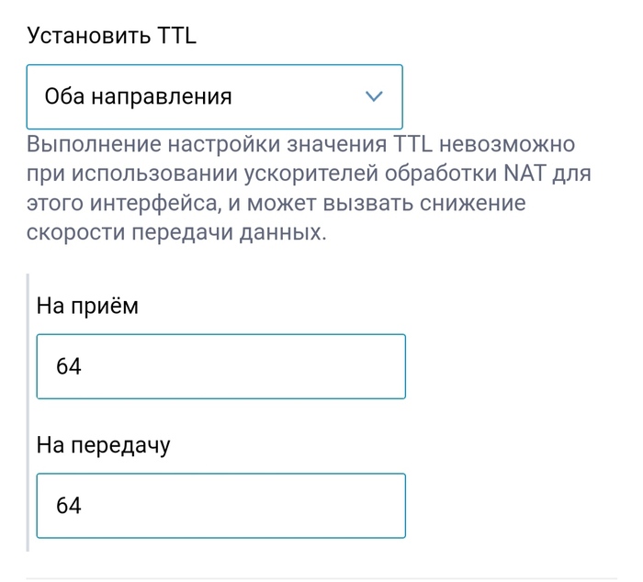This screenshot has height=582, width=643.
Task: Click the gray vertical bar beside TTL fields
Action: pos(28,411)
